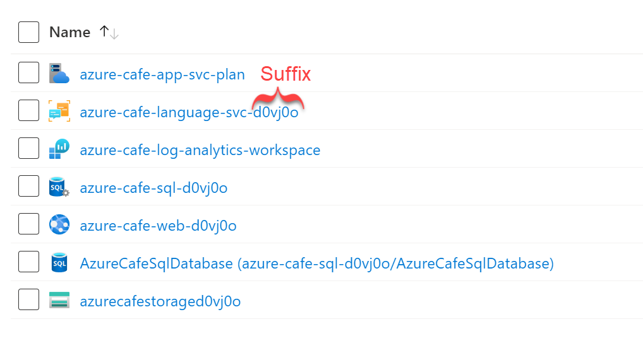Select checkbox for azure-cafe-sql-d0vj0o

pos(29,187)
